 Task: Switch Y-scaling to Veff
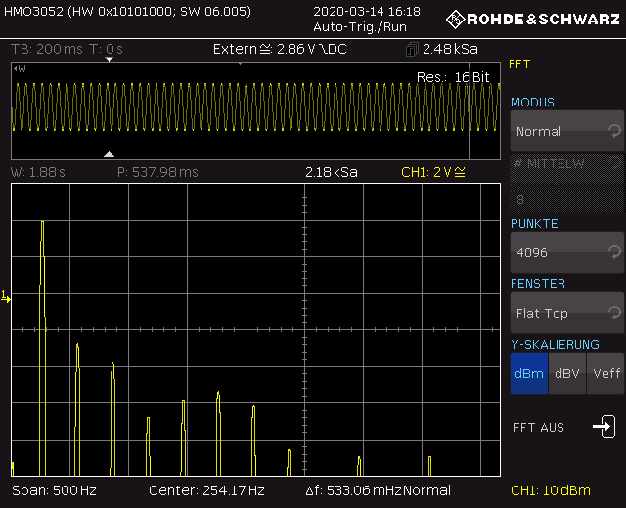coord(604,373)
